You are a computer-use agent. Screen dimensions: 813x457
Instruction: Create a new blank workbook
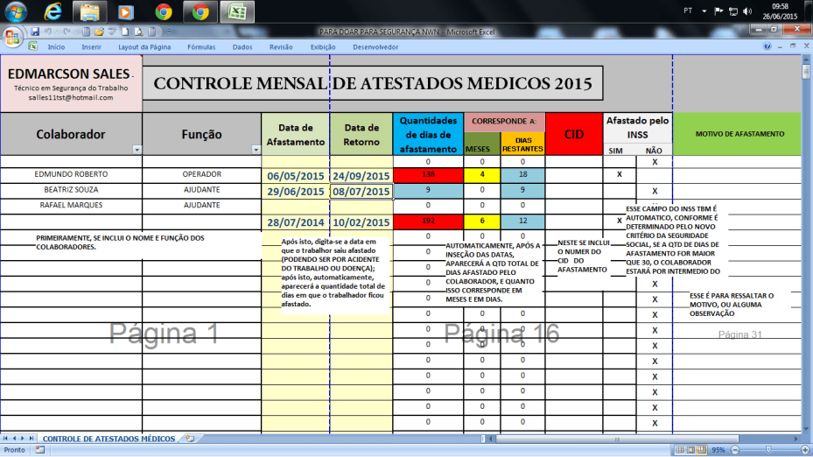[125, 32]
